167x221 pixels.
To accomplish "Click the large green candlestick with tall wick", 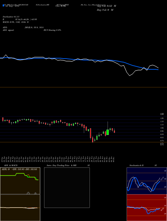I will 108,132.
